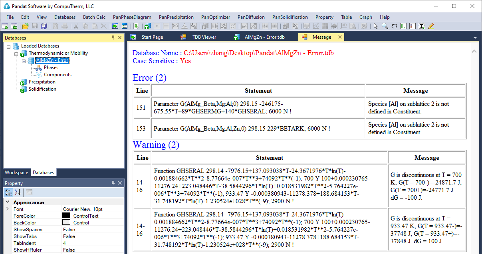Open the PanPhaseDiagram menu

pos(132,17)
